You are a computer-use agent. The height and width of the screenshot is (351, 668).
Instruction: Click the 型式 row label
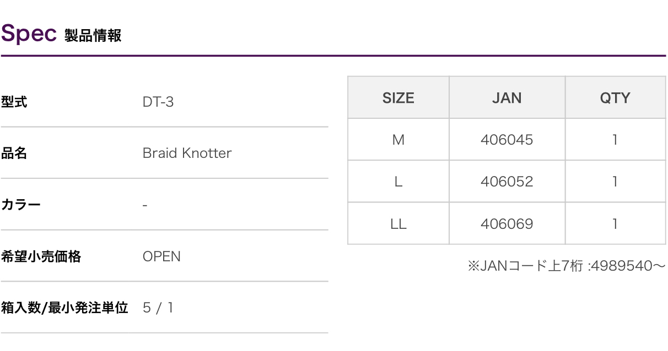[x=14, y=102]
